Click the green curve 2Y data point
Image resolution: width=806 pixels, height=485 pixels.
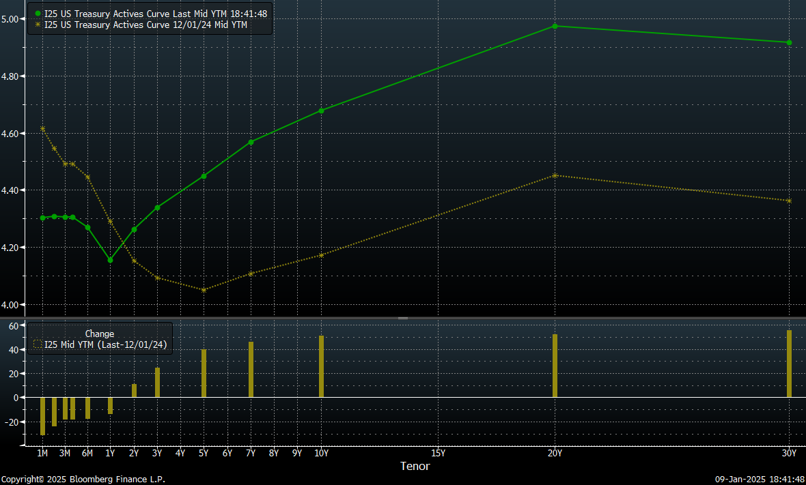click(x=134, y=229)
